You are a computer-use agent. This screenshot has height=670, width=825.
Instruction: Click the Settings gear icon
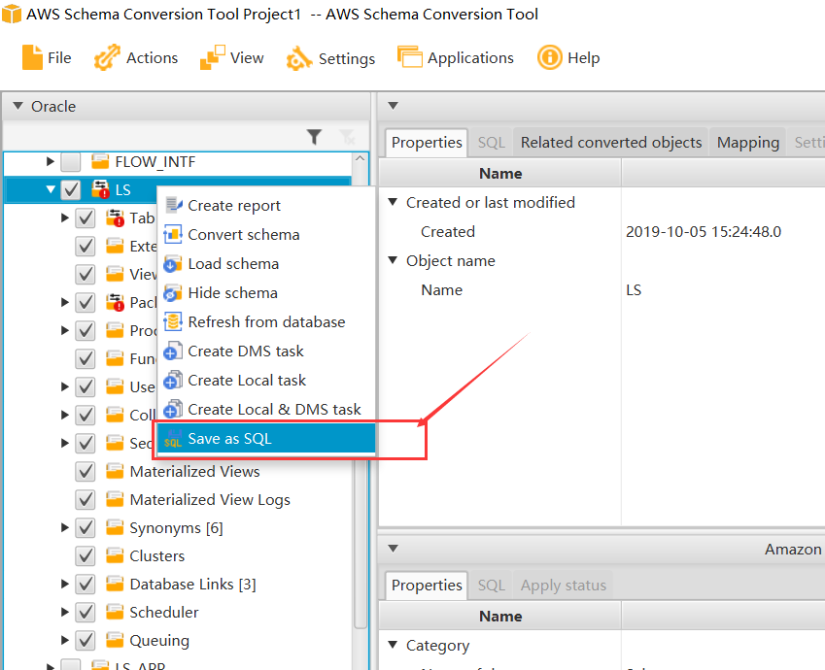pyautogui.click(x=299, y=58)
